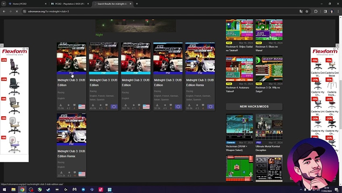This screenshot has height=193, width=342.
Task: Click the download icon above 75.8k
Action: [x=61, y=105]
